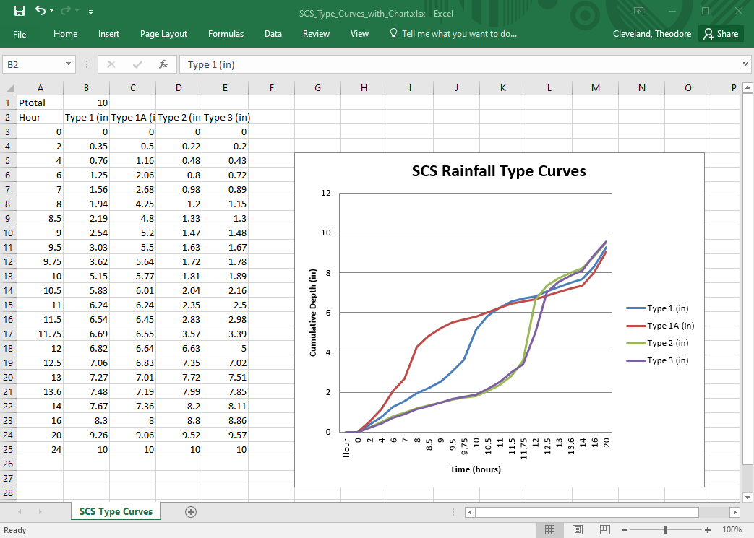Image resolution: width=754 pixels, height=538 pixels.
Task: Switch to Normal view icon
Action: coord(549,530)
